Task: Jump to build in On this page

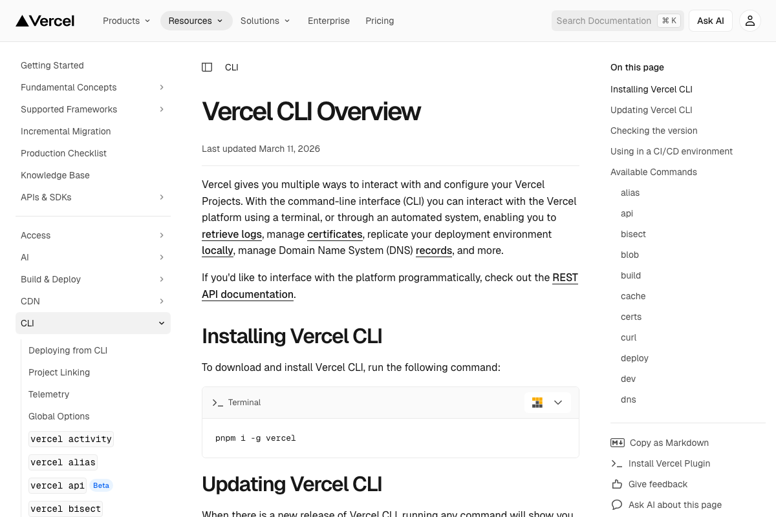Action: 630,275
